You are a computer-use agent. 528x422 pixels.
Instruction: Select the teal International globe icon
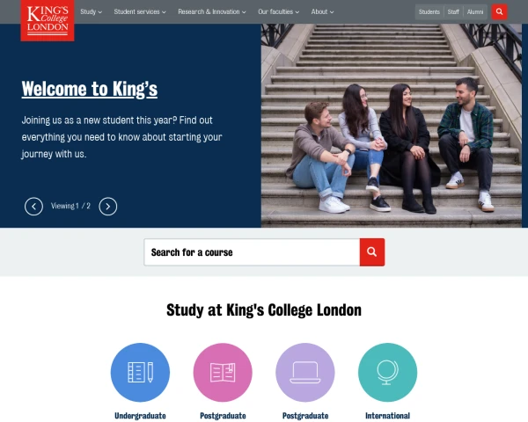387,372
